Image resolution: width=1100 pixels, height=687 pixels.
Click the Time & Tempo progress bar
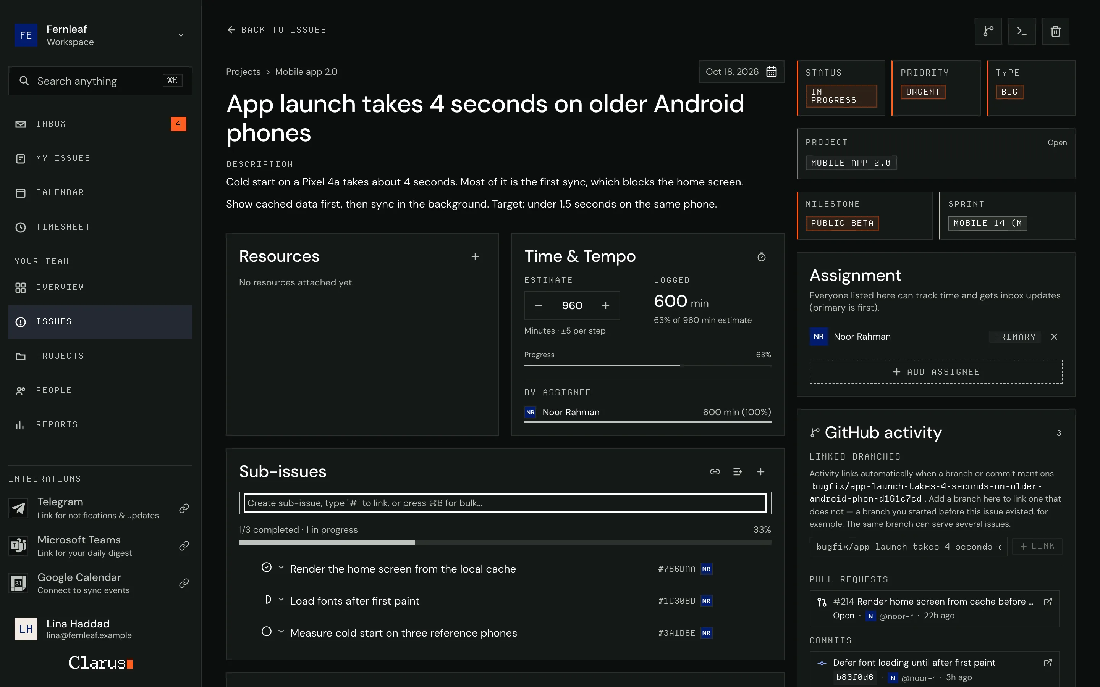tap(647, 365)
